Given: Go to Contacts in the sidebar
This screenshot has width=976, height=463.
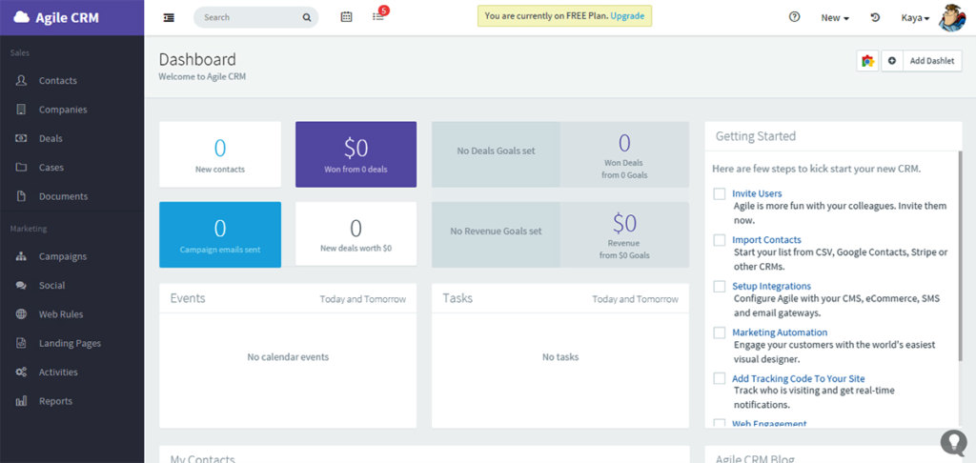Looking at the screenshot, I should pos(57,81).
